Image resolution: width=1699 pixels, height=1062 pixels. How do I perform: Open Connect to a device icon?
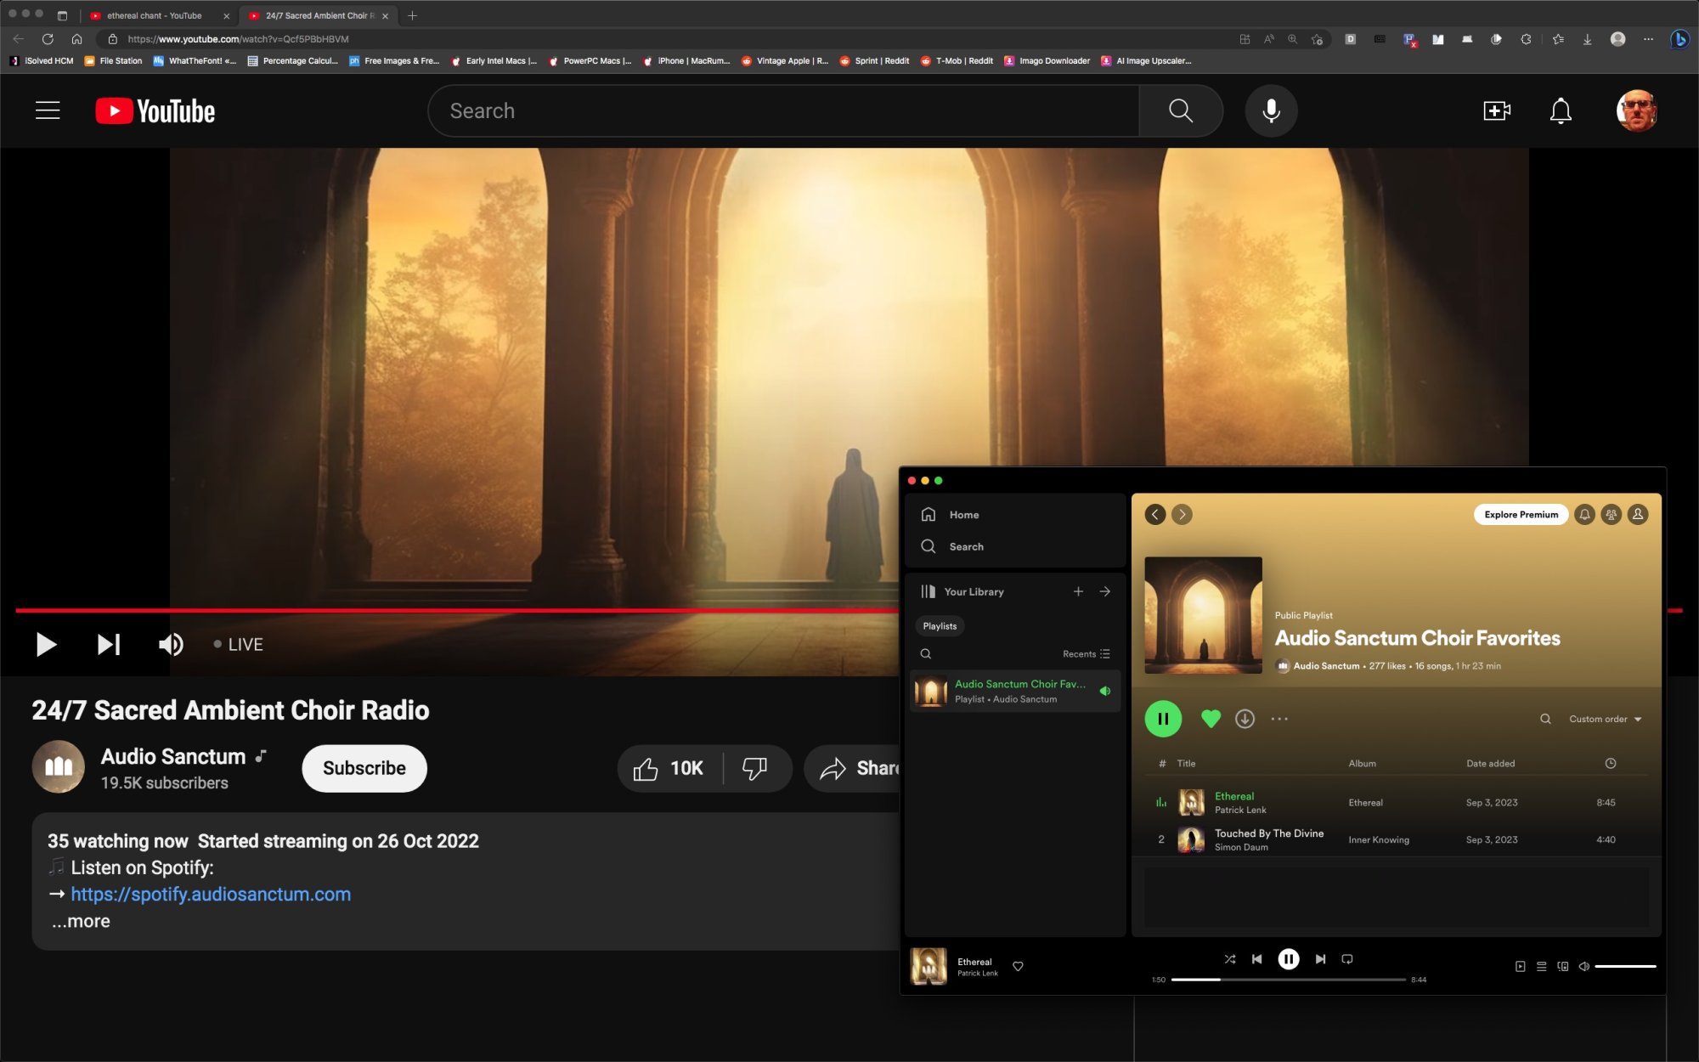tap(1562, 966)
